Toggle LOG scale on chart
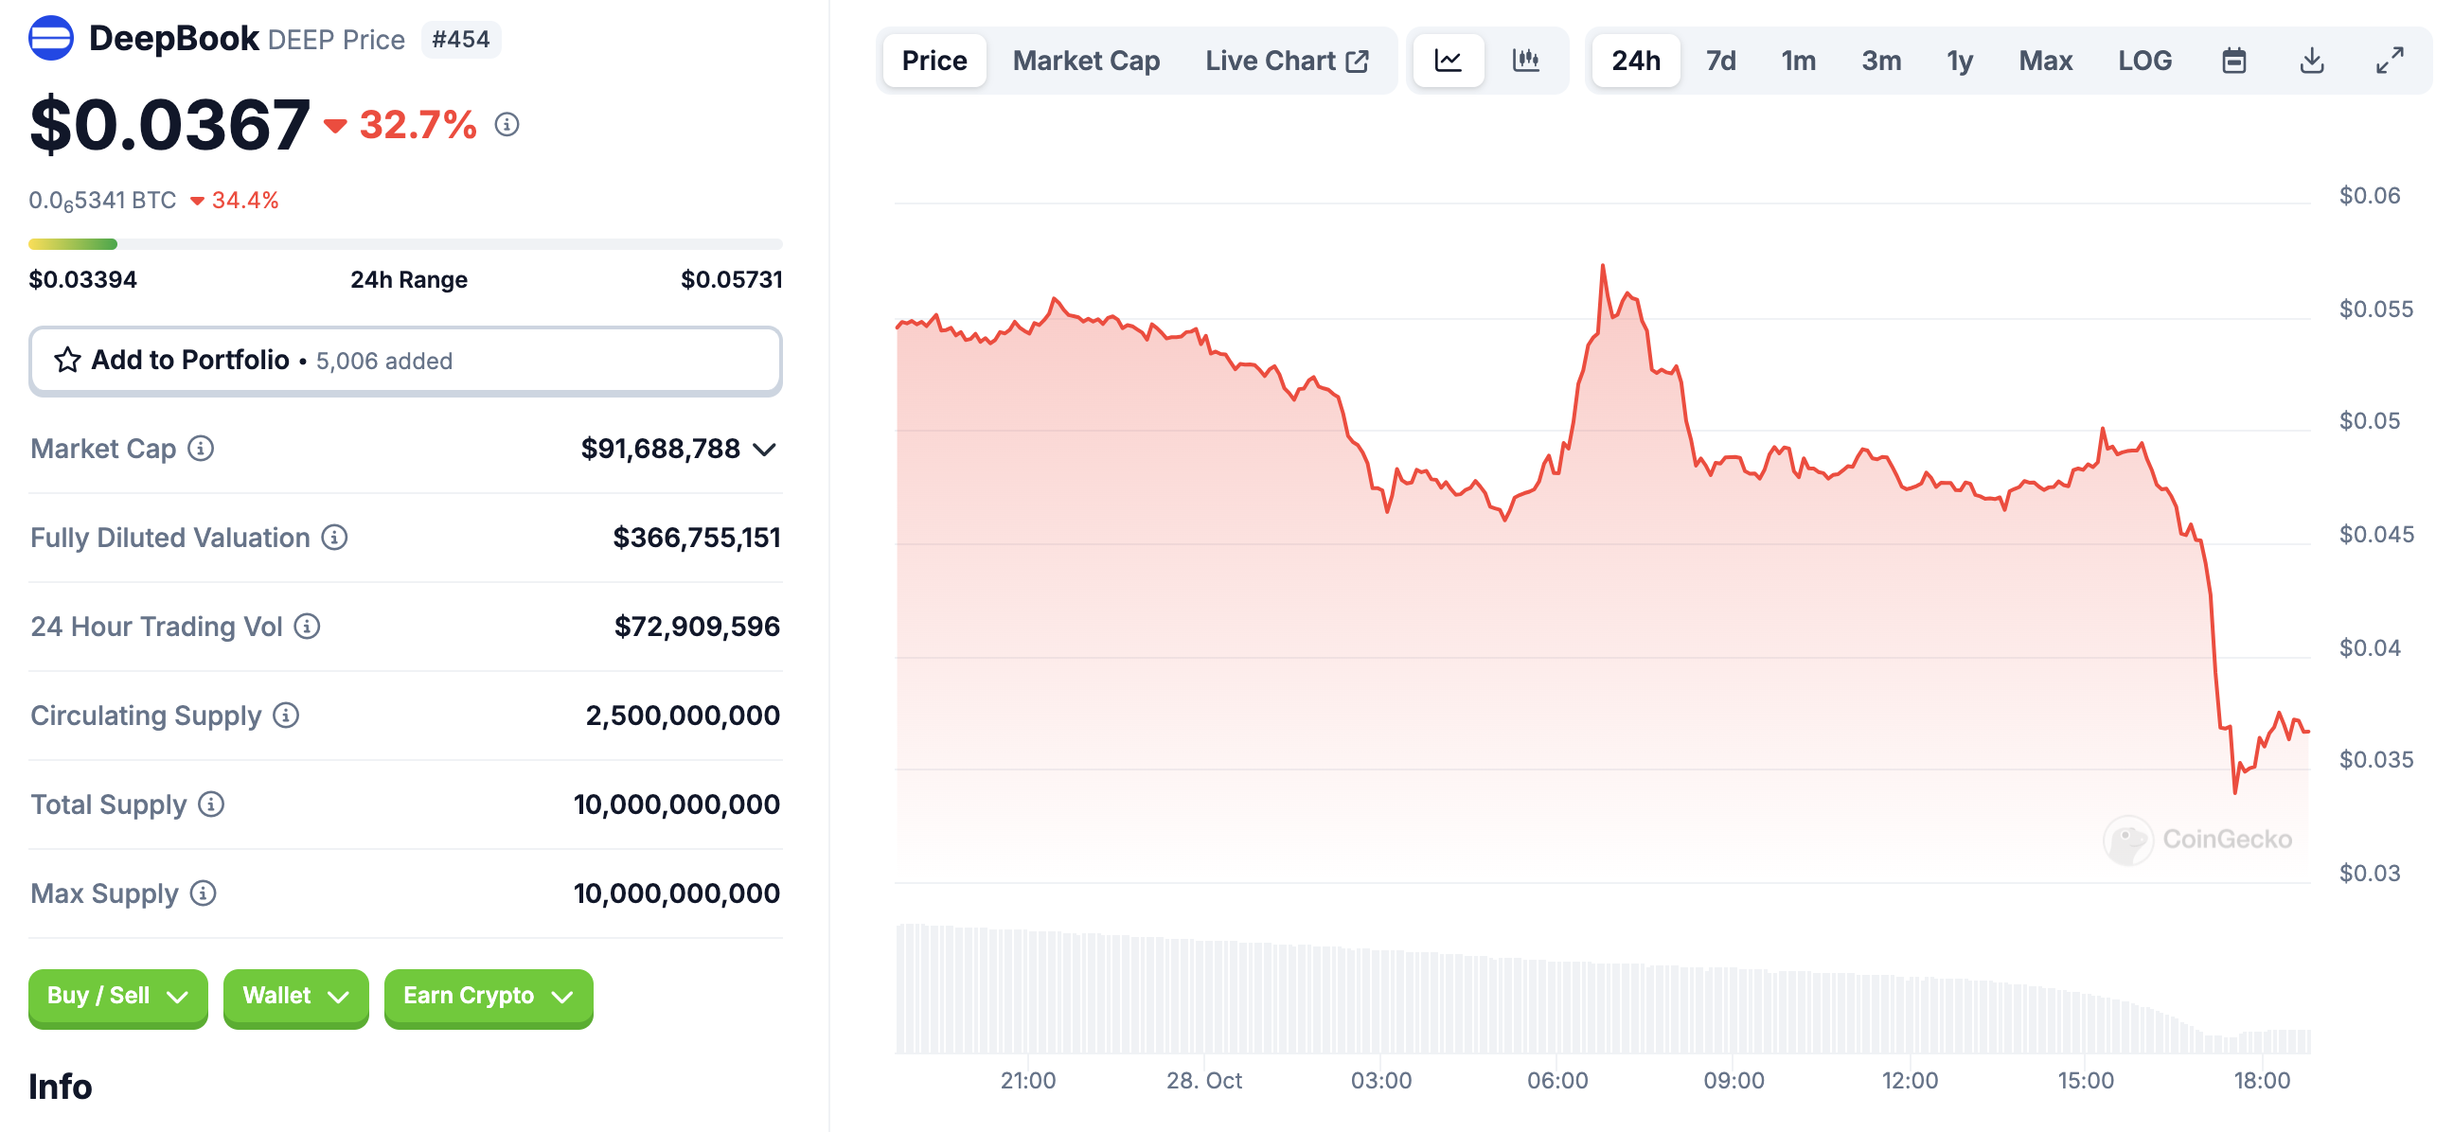The height and width of the screenshot is (1132, 2454). (x=2144, y=61)
